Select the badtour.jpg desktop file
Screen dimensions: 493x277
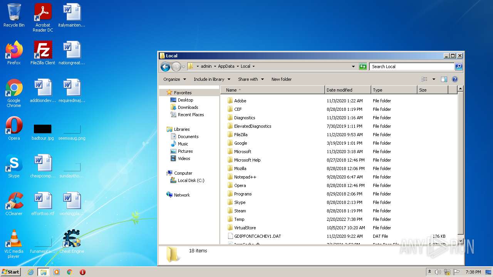43,132
